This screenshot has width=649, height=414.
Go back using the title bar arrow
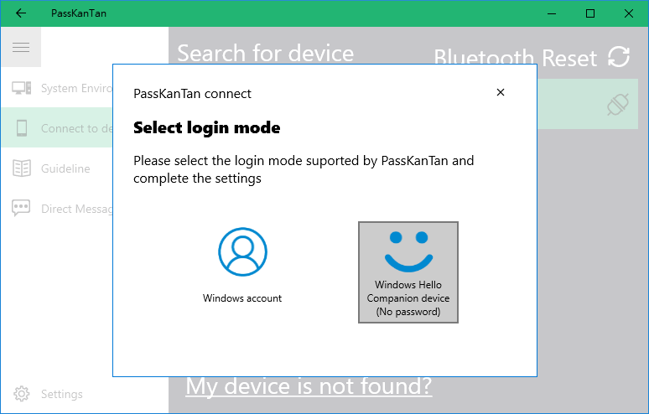click(21, 13)
